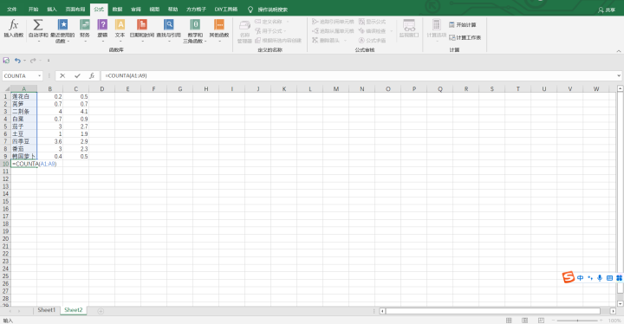
Task: Click the zoom slider handle
Action: [577, 321]
